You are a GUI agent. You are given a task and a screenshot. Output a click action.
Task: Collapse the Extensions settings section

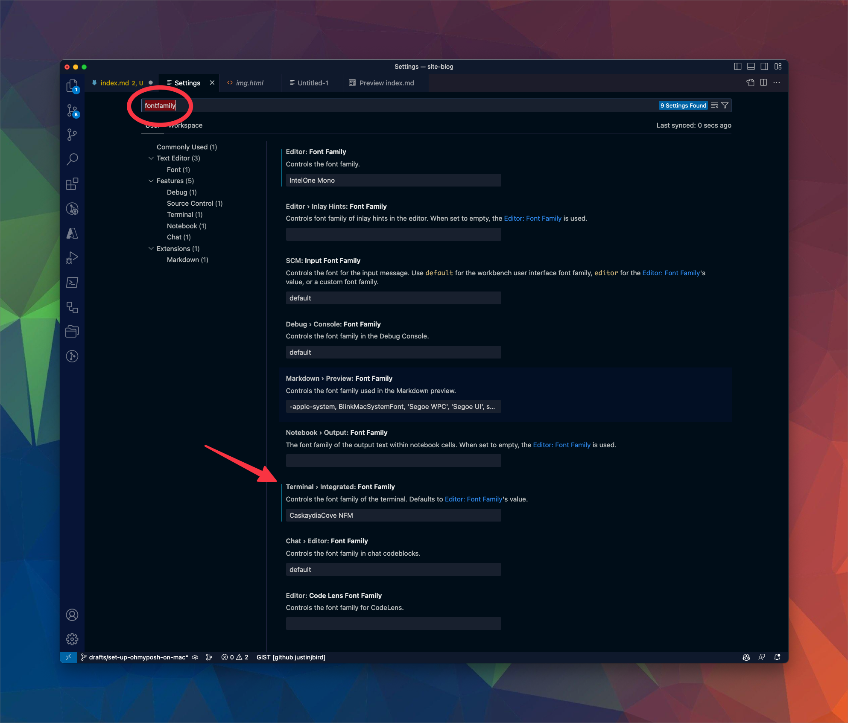[151, 248]
